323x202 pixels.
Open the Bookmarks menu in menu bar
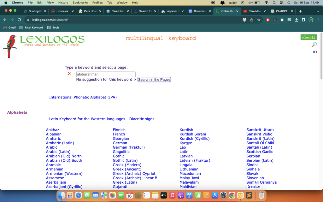80,3
